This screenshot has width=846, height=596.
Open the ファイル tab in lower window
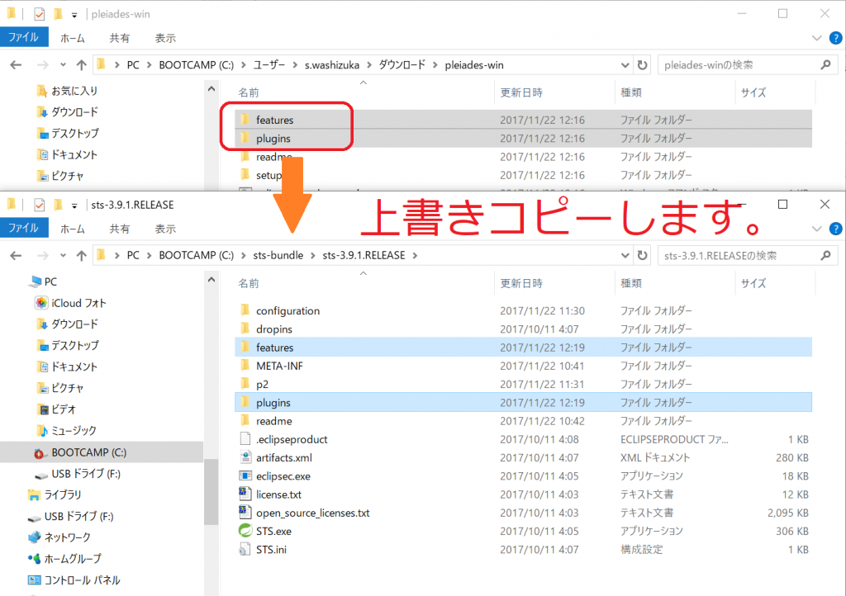click(23, 229)
